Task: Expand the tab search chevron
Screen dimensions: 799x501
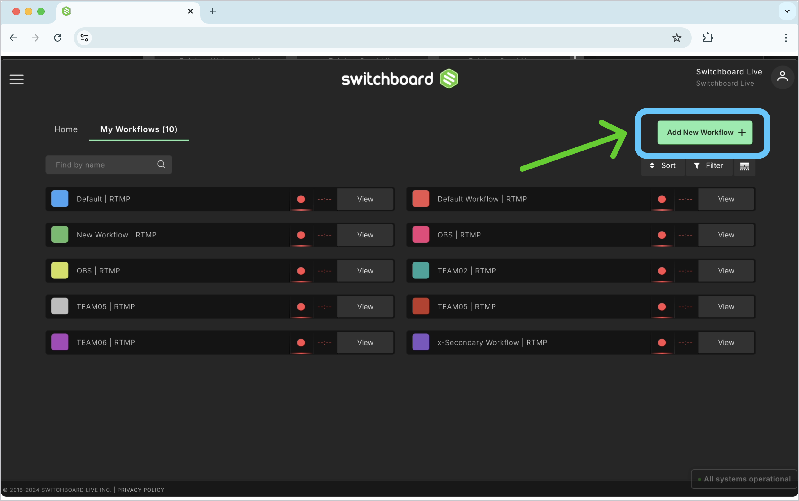Action: [787, 11]
